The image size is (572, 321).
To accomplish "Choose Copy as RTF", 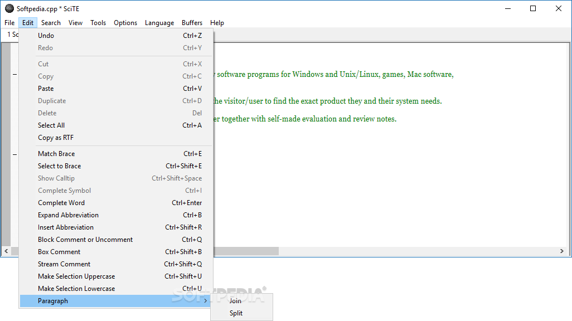I will pos(116,138).
